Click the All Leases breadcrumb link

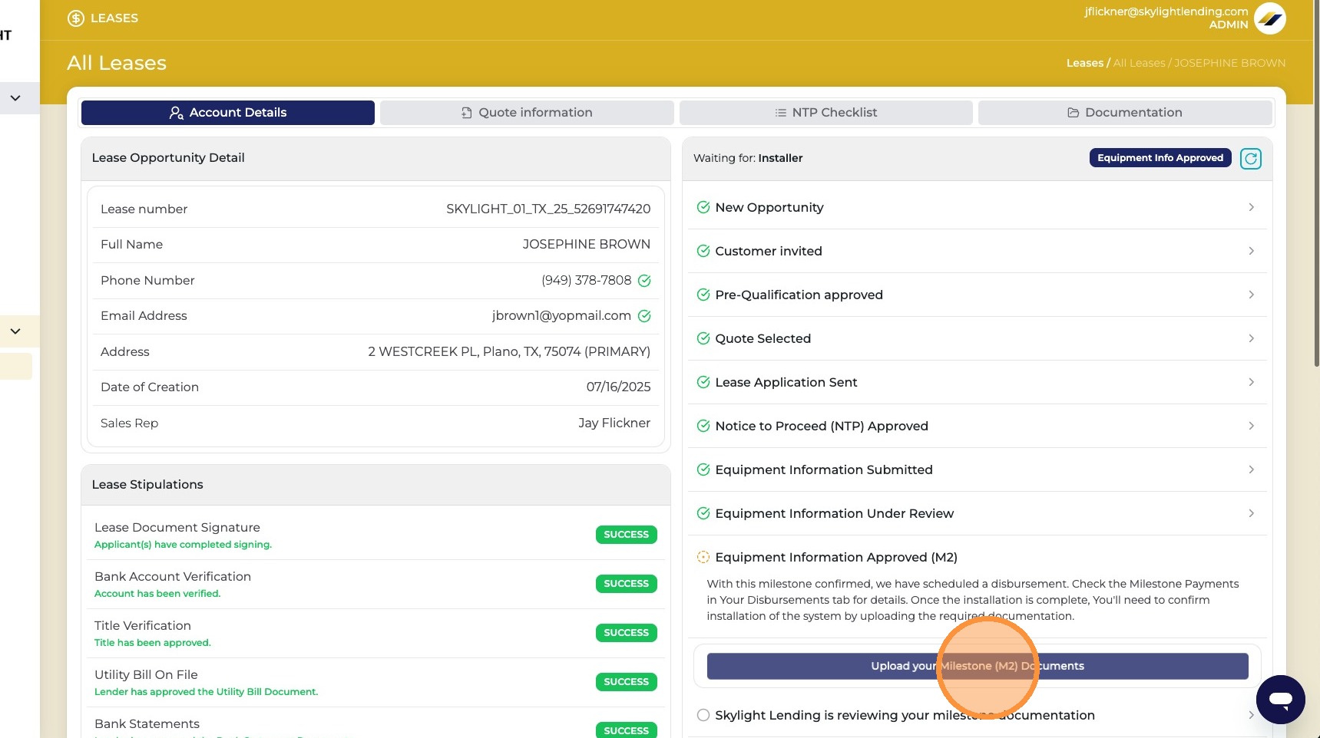pos(1139,63)
